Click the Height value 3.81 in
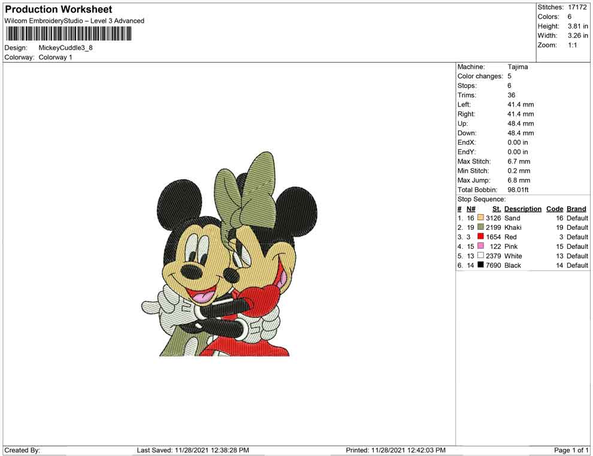Viewport: 593px width, 456px height. tap(578, 26)
